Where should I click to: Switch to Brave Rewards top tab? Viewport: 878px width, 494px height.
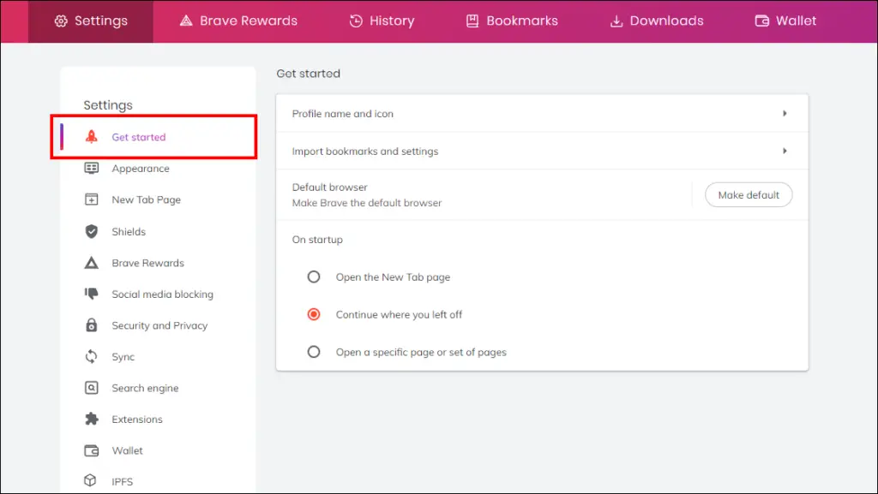(x=238, y=21)
